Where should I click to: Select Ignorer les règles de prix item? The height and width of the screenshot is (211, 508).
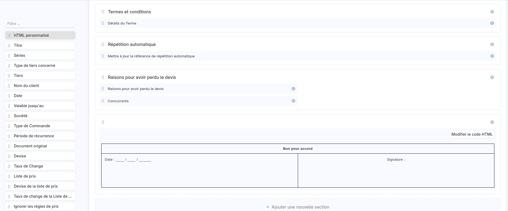click(40, 206)
